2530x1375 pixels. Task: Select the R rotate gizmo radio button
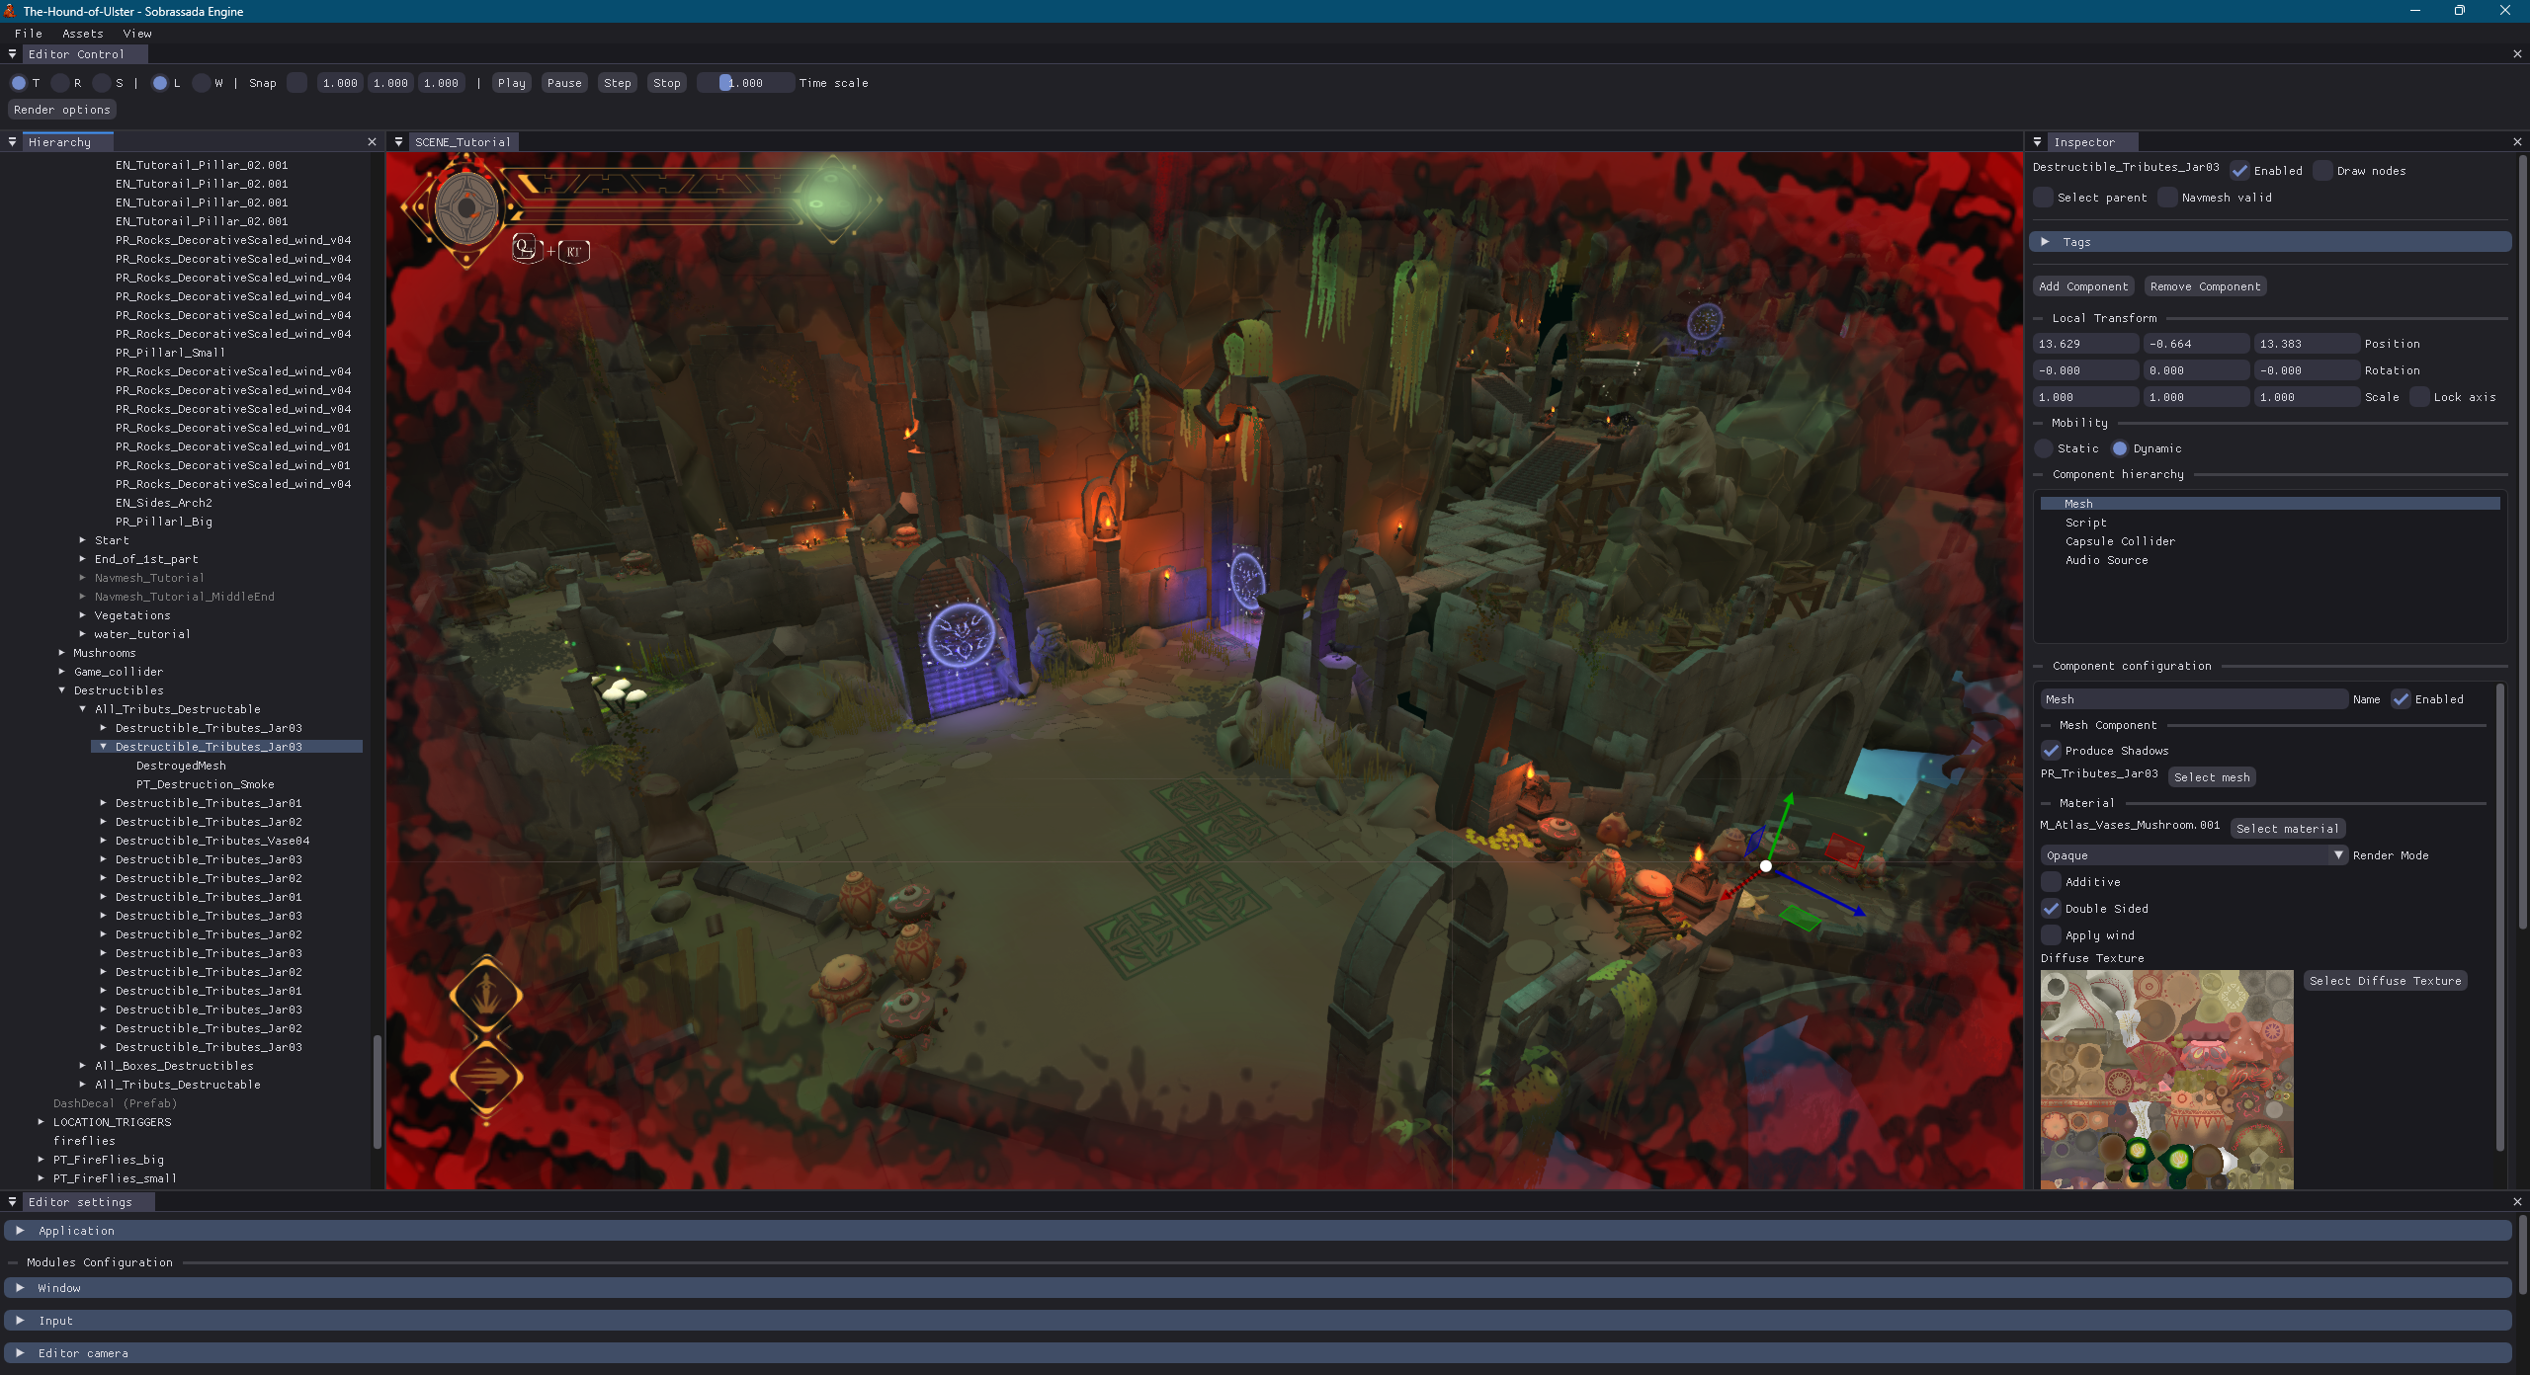click(60, 83)
